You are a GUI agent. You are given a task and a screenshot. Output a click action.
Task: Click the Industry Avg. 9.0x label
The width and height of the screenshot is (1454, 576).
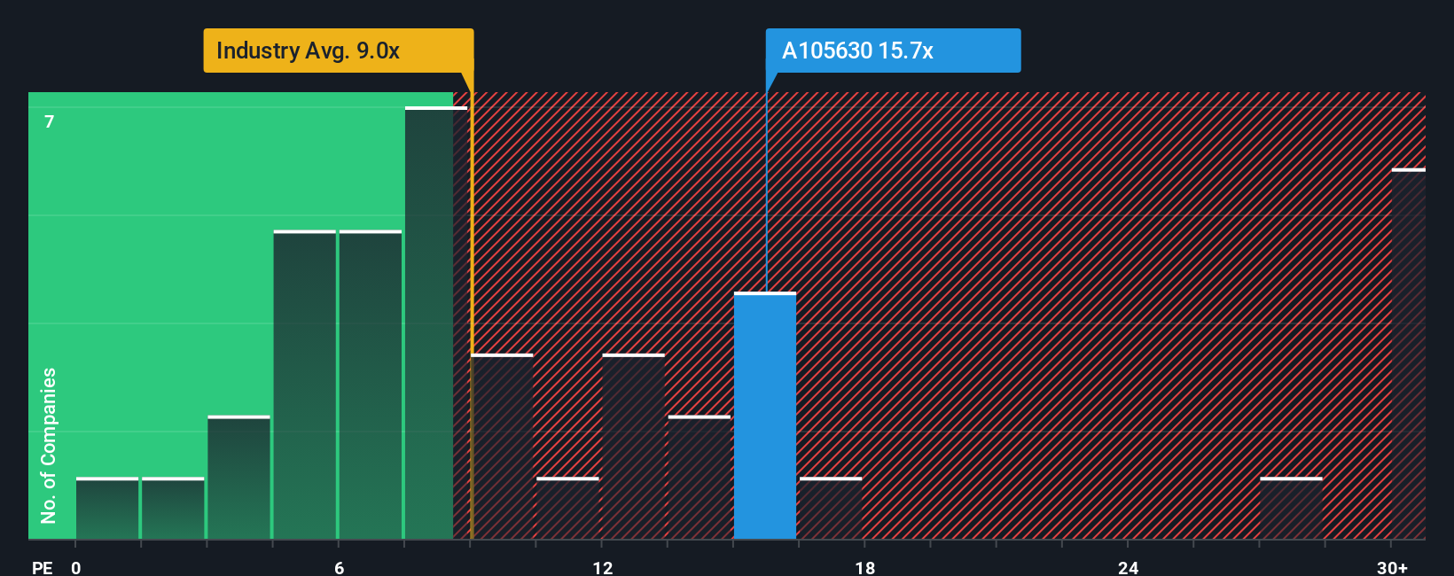[338, 51]
